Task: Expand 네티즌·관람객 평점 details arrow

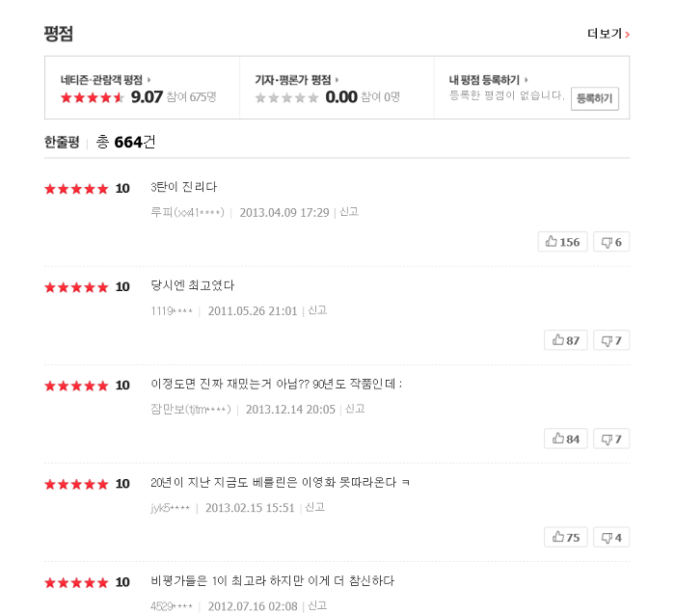Action: click(x=148, y=80)
